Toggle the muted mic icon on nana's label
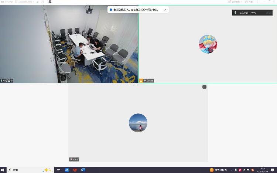The width and height of the screenshot is (277, 173). (71, 159)
